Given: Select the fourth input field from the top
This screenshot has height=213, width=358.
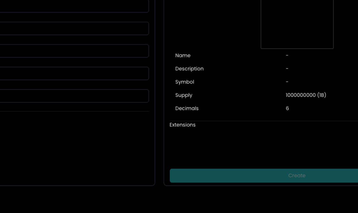Looking at the screenshot, I should coord(74,73).
